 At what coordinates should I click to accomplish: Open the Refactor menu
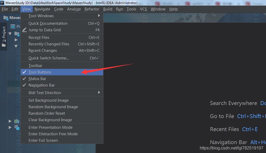pos(92,9)
